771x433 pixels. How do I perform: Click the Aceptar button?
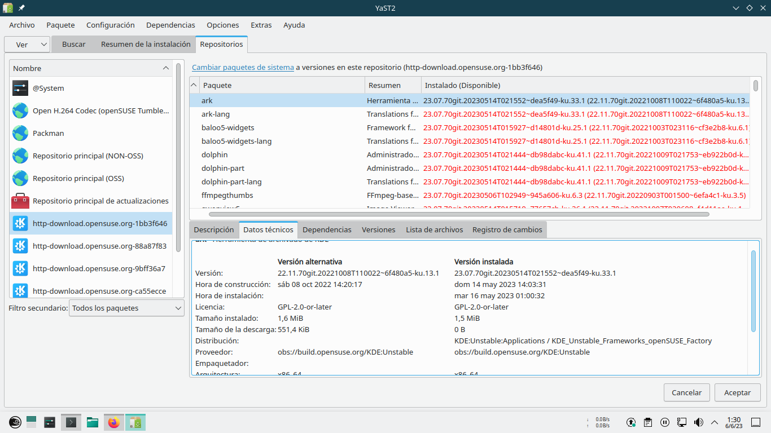click(x=737, y=392)
